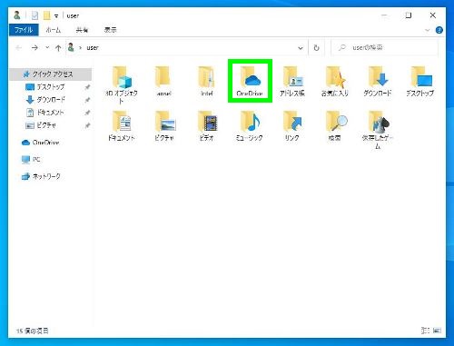
Task: Open the recent locations dropdown
Action: coord(47,47)
